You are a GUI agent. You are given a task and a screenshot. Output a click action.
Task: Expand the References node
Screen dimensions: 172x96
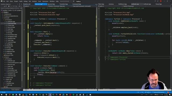tap(3, 14)
